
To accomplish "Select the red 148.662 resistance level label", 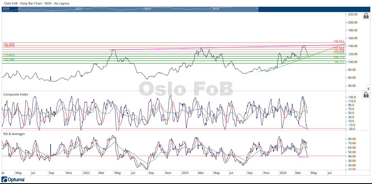I will point(339,41).
